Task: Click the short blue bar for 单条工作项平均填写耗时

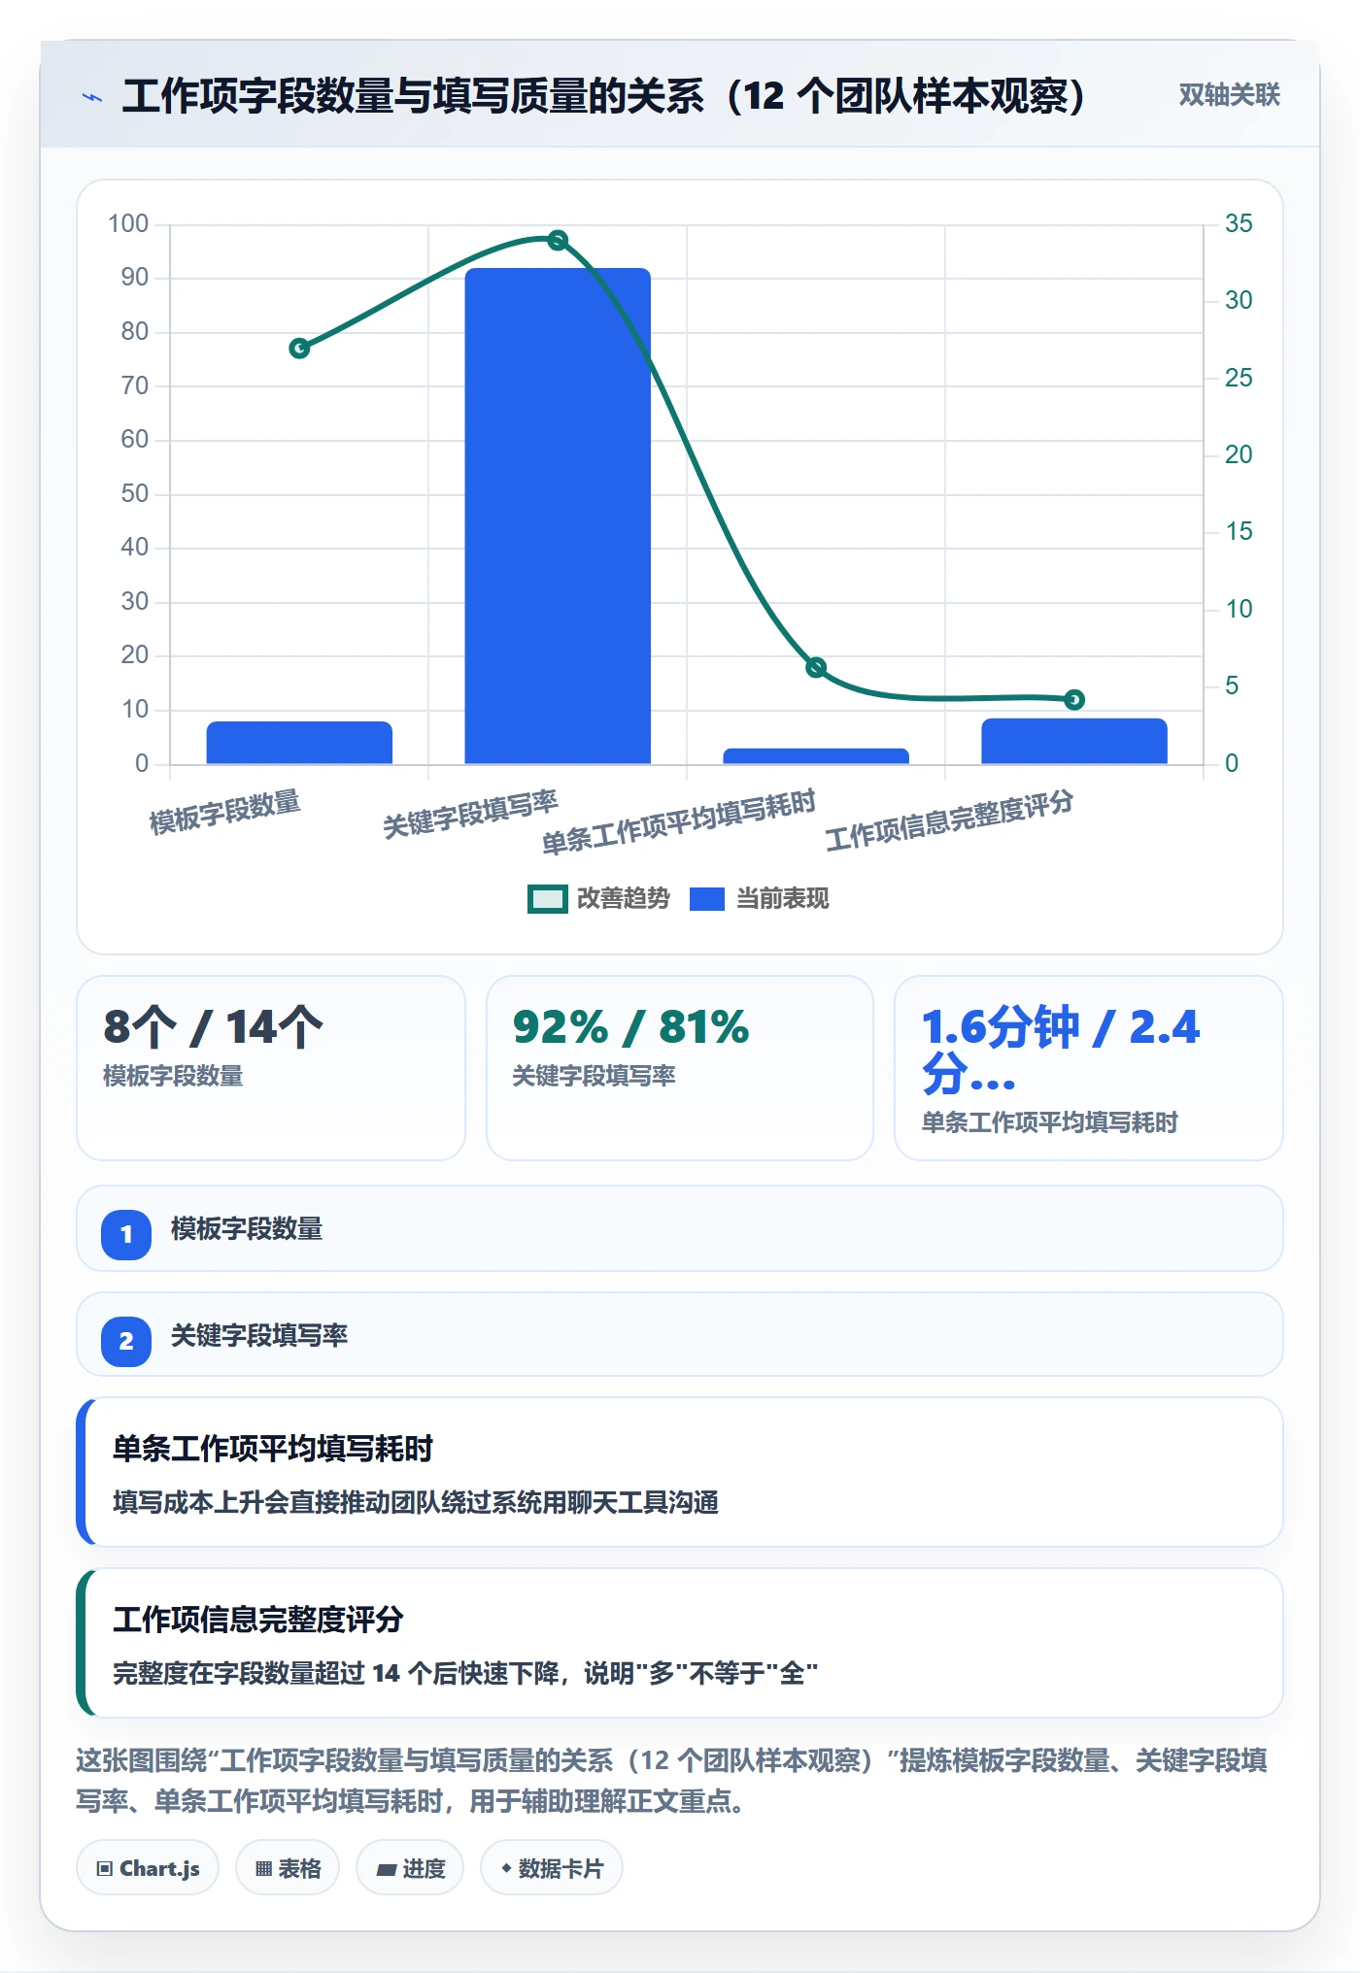Action: pyautogui.click(x=816, y=756)
